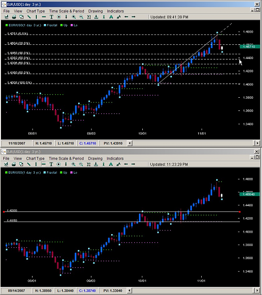Select down arrow marker in the upper window

tap(66, 17)
